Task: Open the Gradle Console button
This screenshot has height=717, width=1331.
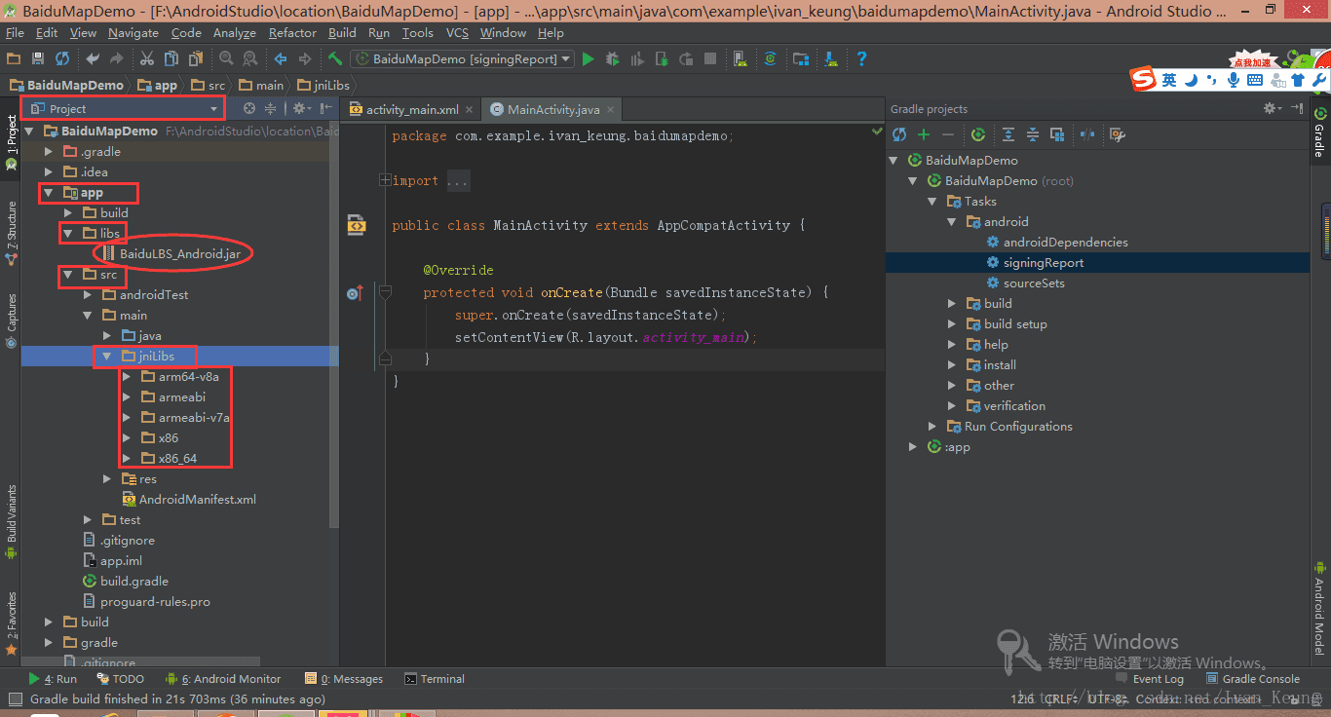Action: tap(1253, 679)
